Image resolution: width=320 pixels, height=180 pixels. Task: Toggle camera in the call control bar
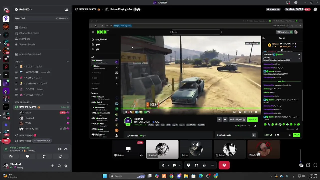(x=174, y=165)
